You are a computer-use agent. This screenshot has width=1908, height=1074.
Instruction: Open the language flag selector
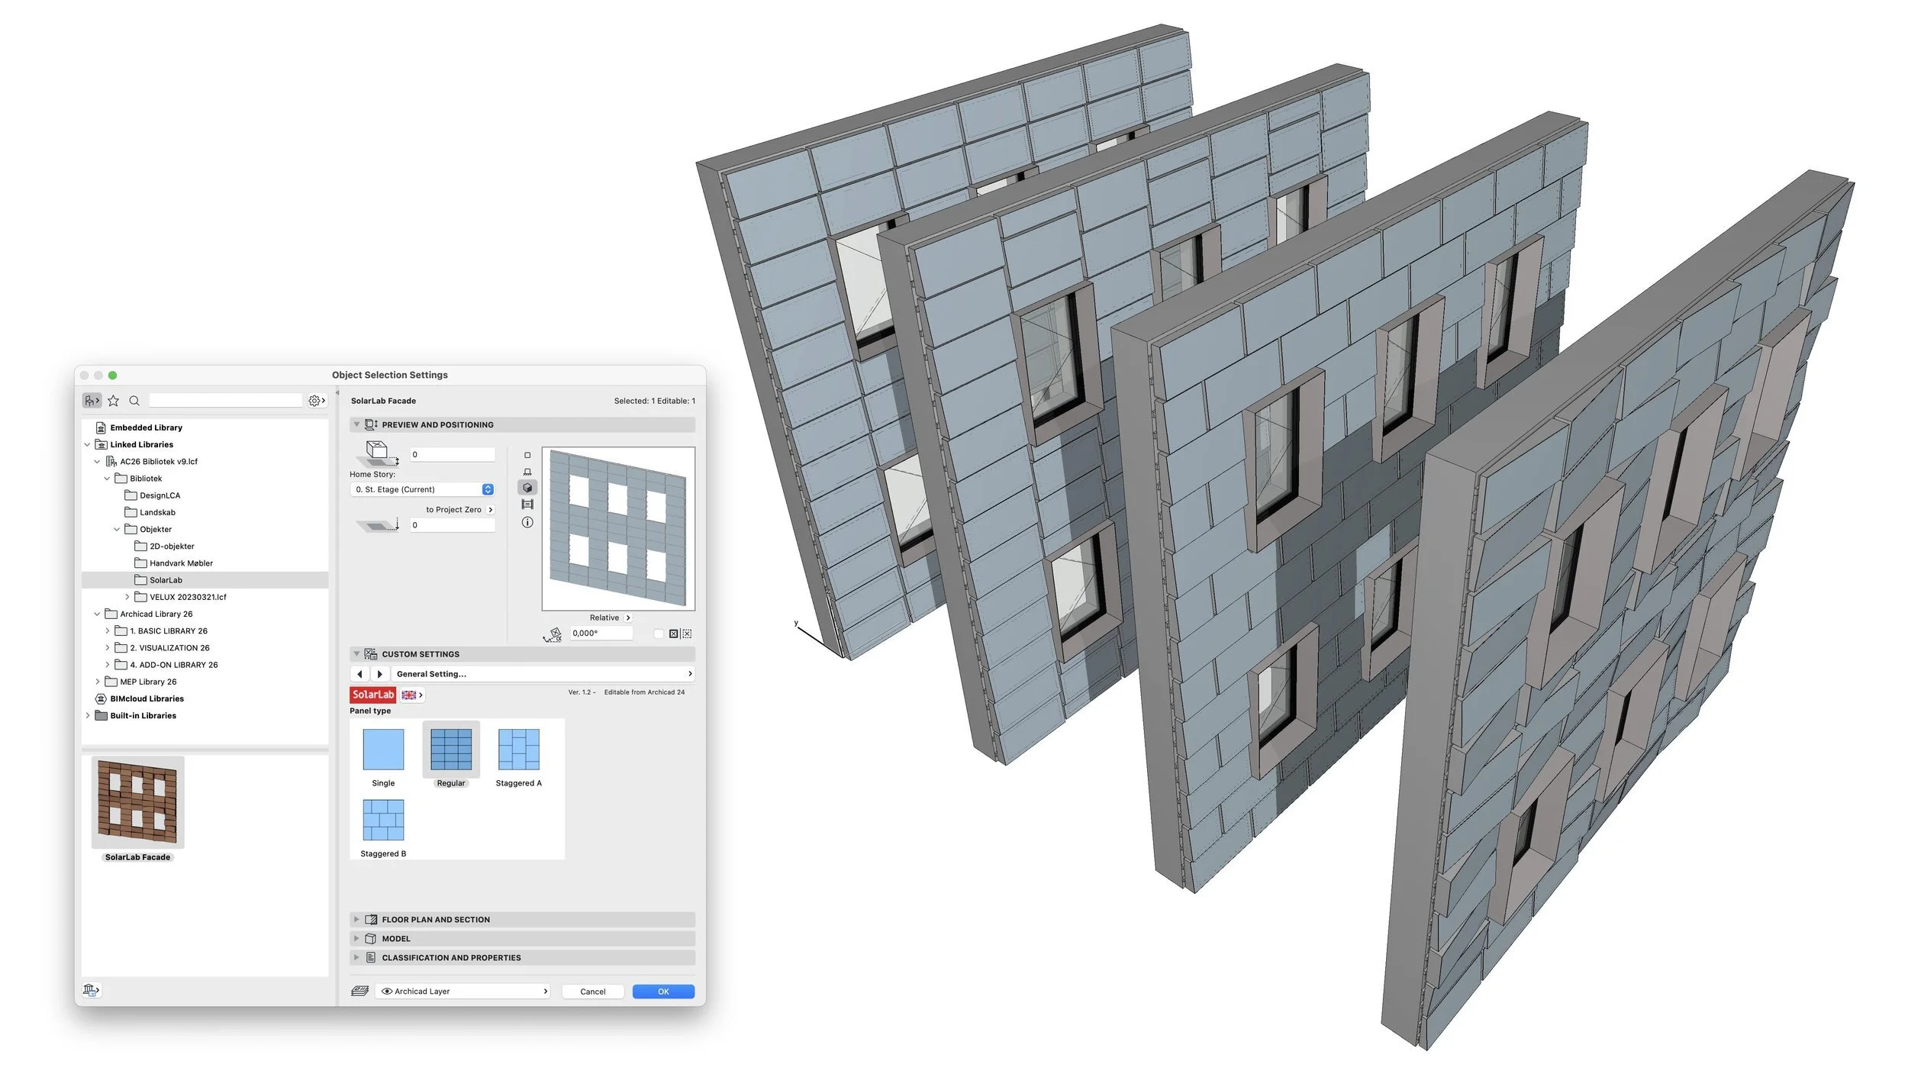click(x=412, y=695)
